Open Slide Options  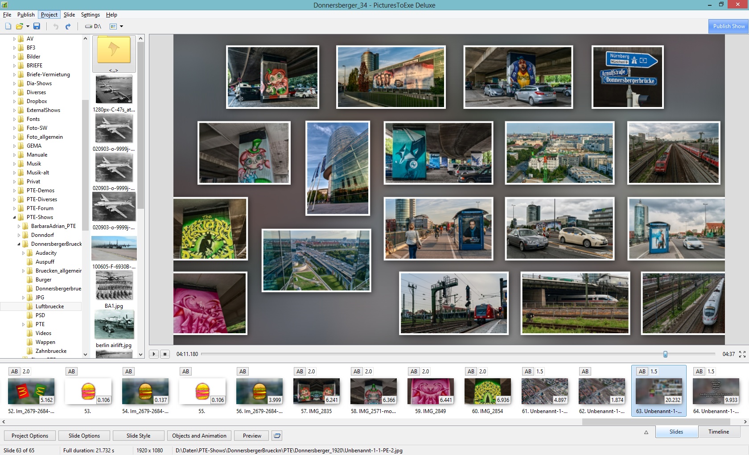coord(84,436)
